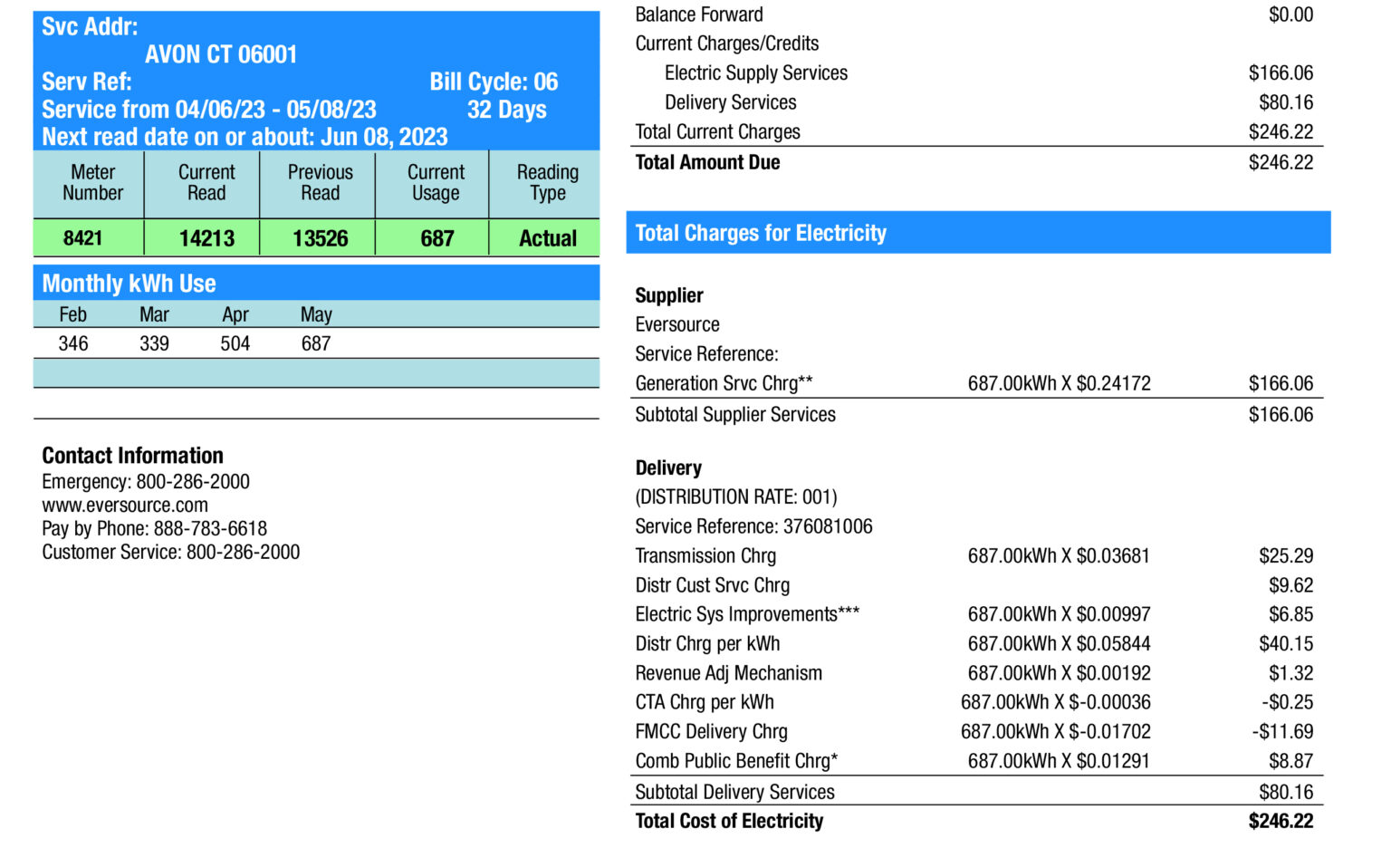The height and width of the screenshot is (848, 1391).
Task: Click the Generation Srvc Chrg line item
Action: pyautogui.click(x=724, y=384)
